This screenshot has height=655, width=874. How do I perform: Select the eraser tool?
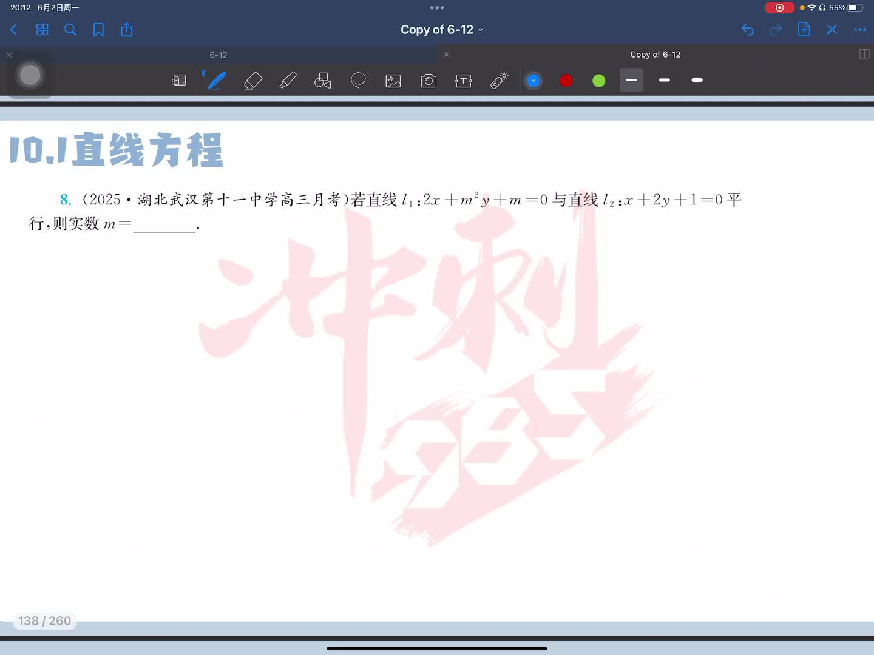coord(252,80)
